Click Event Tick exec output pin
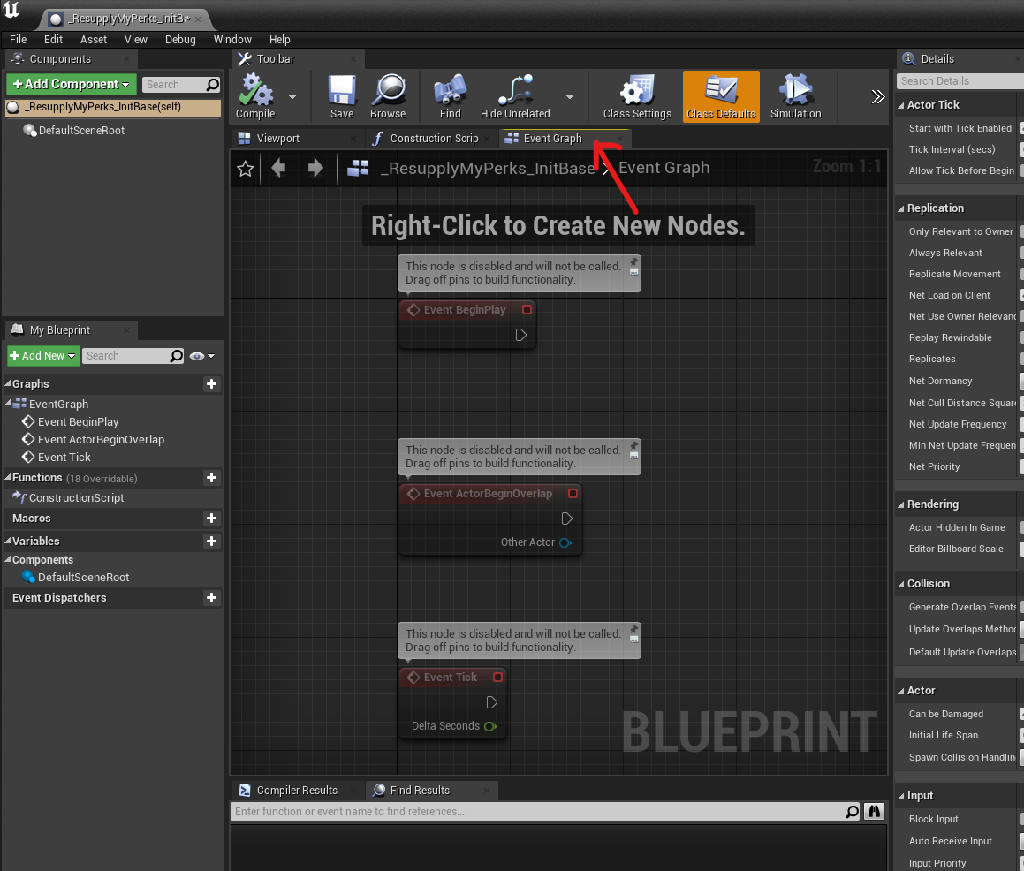The height and width of the screenshot is (871, 1024). point(492,702)
